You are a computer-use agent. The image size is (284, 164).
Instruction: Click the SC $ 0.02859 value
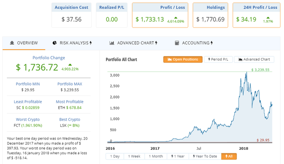28,108
